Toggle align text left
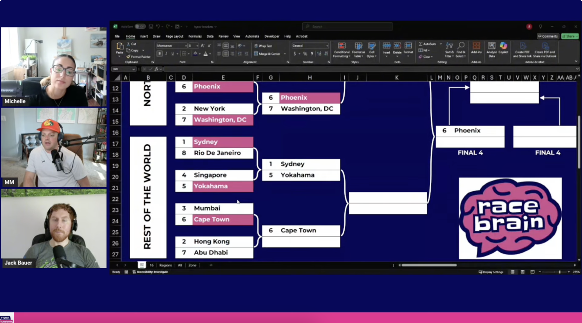Screen dimensions: 582x323 click(219, 54)
